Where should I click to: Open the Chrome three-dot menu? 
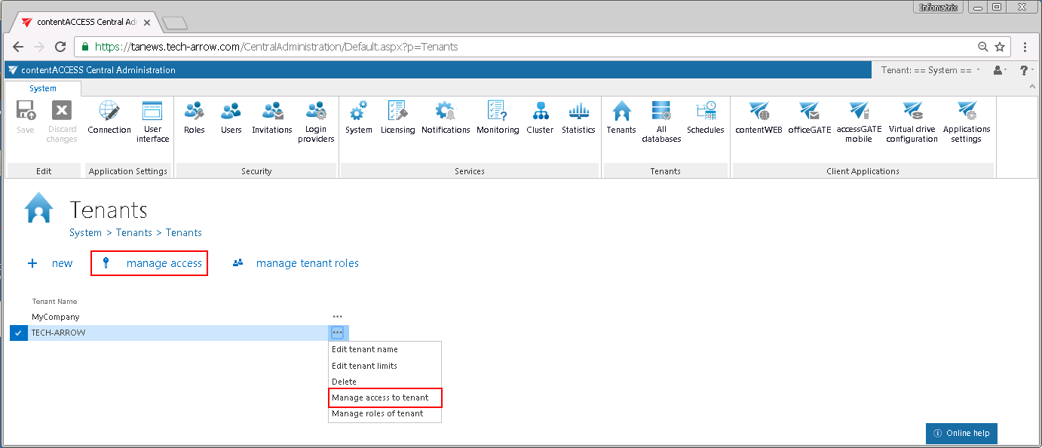coord(1025,47)
